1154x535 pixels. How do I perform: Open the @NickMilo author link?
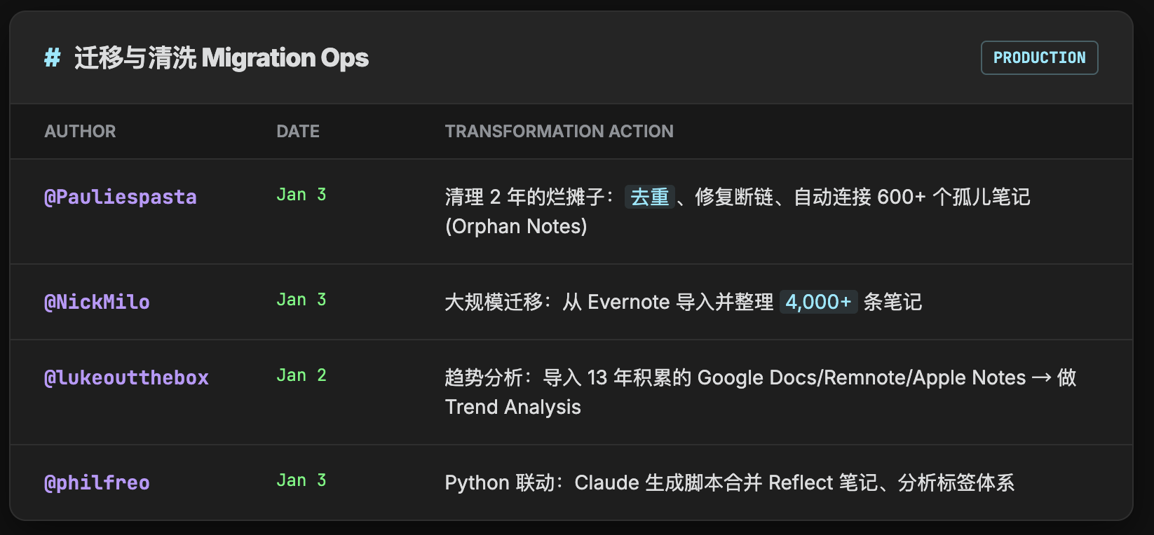[97, 303]
